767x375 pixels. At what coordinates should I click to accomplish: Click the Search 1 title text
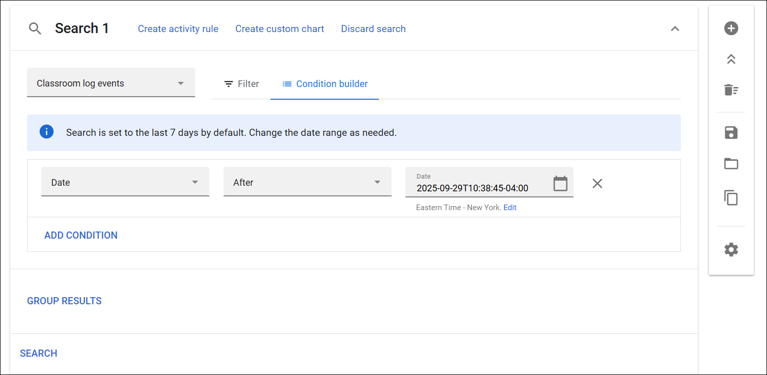pos(82,28)
